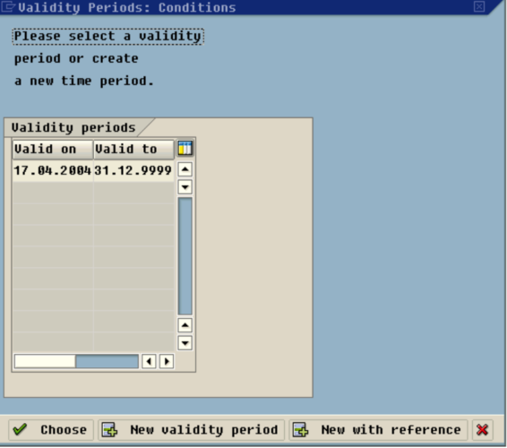Viewport: 507px width, 448px height.
Task: Page up using lower up arrow
Action: coord(185,325)
